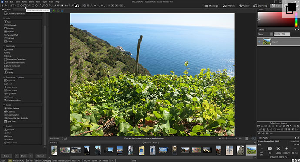Click the vertical hue strip
The width and height of the screenshot is (300, 162).
coord(297,19)
